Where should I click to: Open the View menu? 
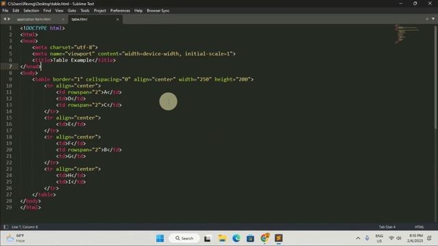point(59,11)
